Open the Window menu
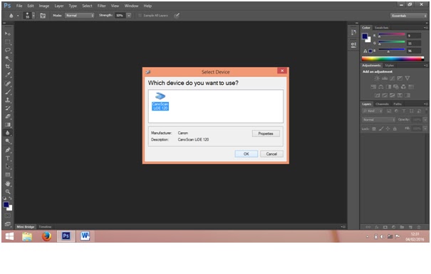The image size is (431, 274). pyautogui.click(x=131, y=6)
